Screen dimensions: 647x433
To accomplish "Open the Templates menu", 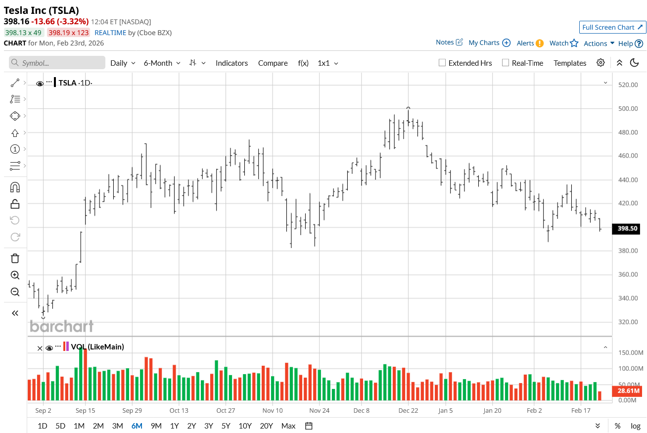I will (x=570, y=63).
